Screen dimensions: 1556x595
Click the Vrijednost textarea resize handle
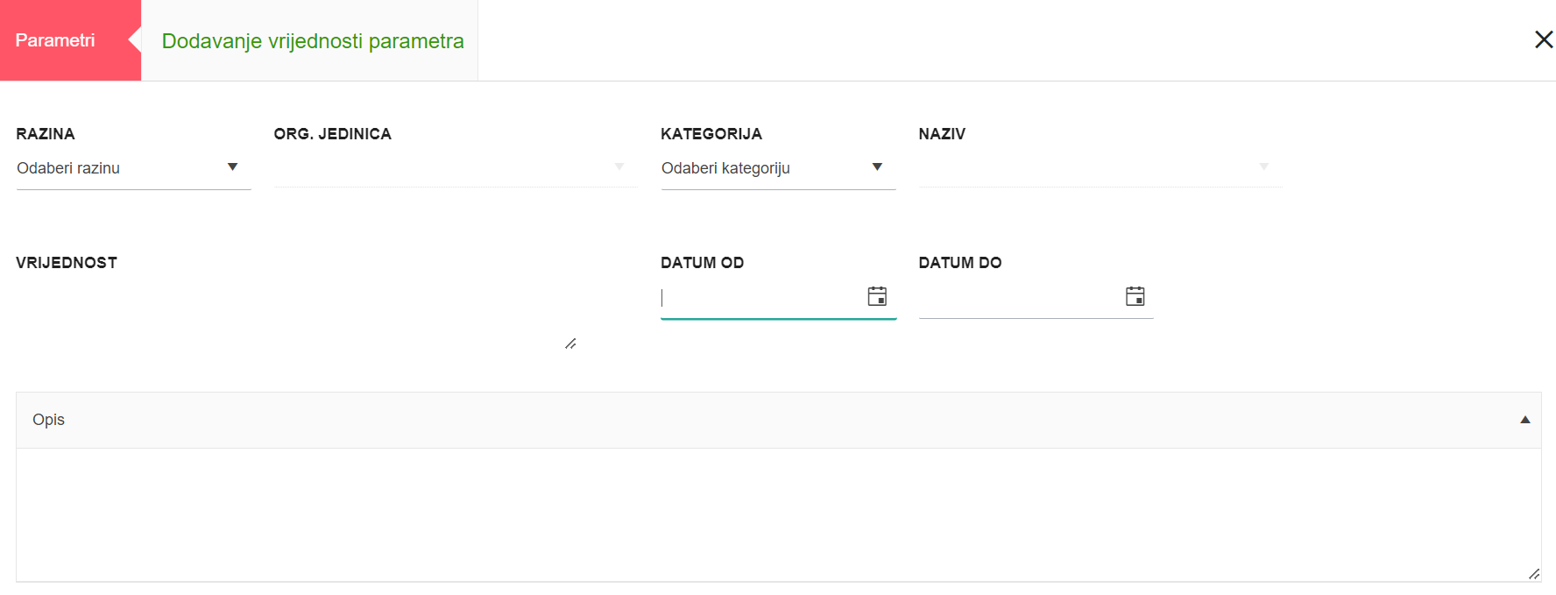[x=570, y=344]
